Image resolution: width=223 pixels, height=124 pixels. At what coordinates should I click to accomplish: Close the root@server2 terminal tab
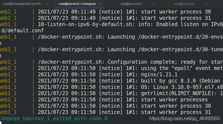click(206, 4)
